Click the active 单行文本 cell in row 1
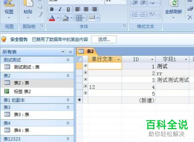194x142 pixels. click(105, 66)
